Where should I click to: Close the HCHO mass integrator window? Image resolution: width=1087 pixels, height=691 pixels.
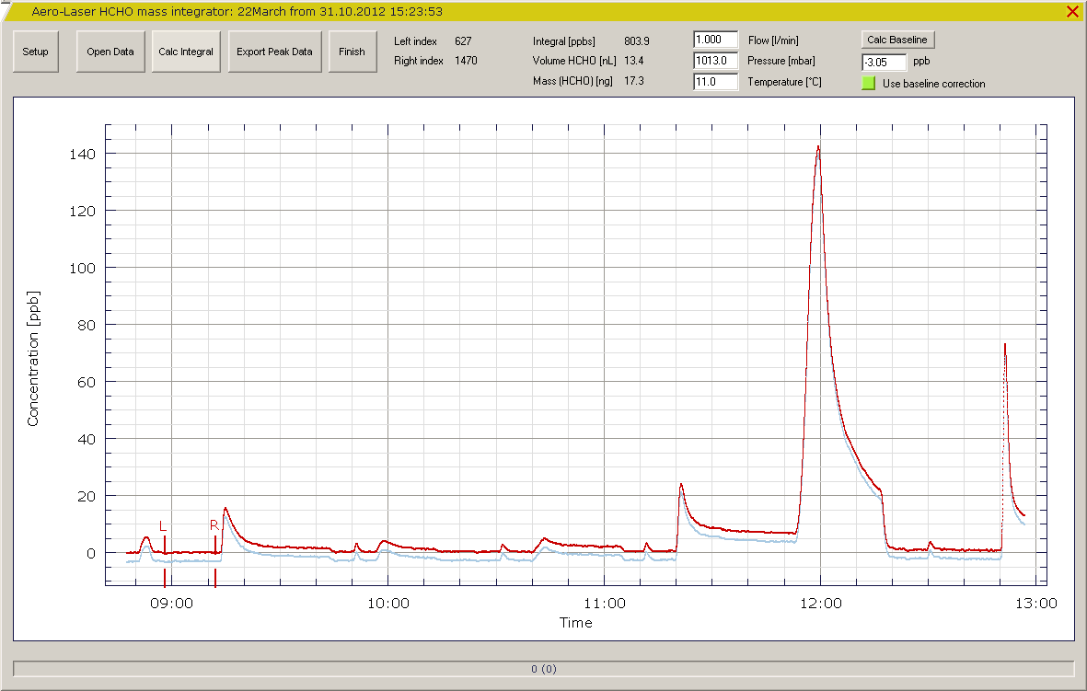(x=1072, y=12)
